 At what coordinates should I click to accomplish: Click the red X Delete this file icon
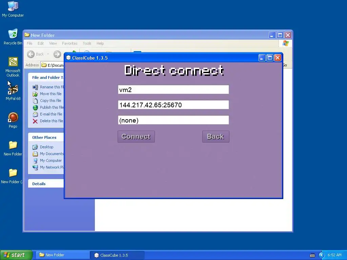(x=35, y=121)
